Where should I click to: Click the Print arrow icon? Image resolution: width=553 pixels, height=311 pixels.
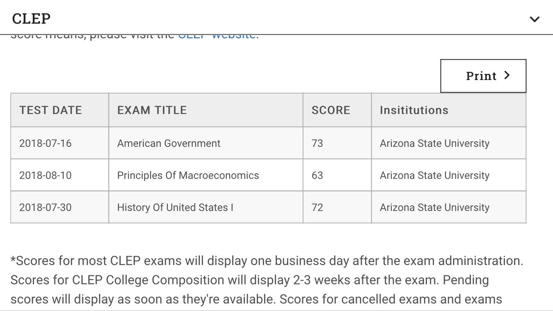point(507,75)
